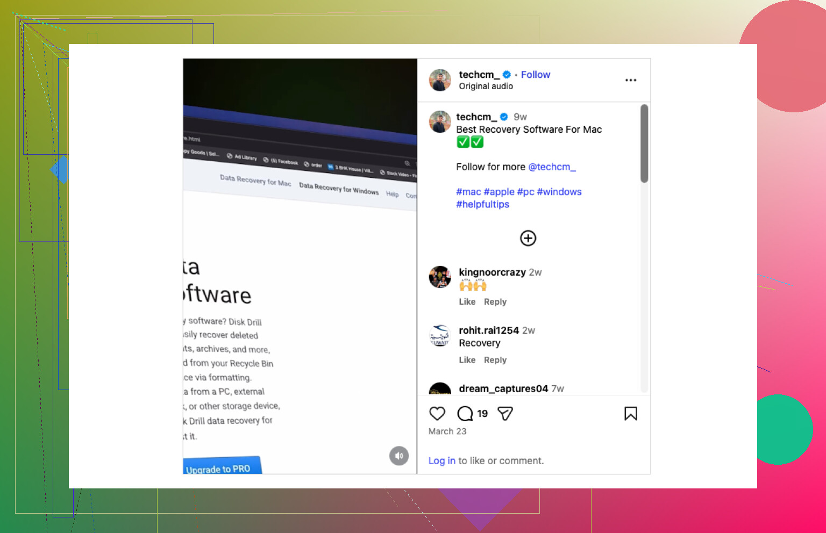Screen dimensions: 826x533
Task: Open rohit.rai1254's username link
Action: [489, 330]
